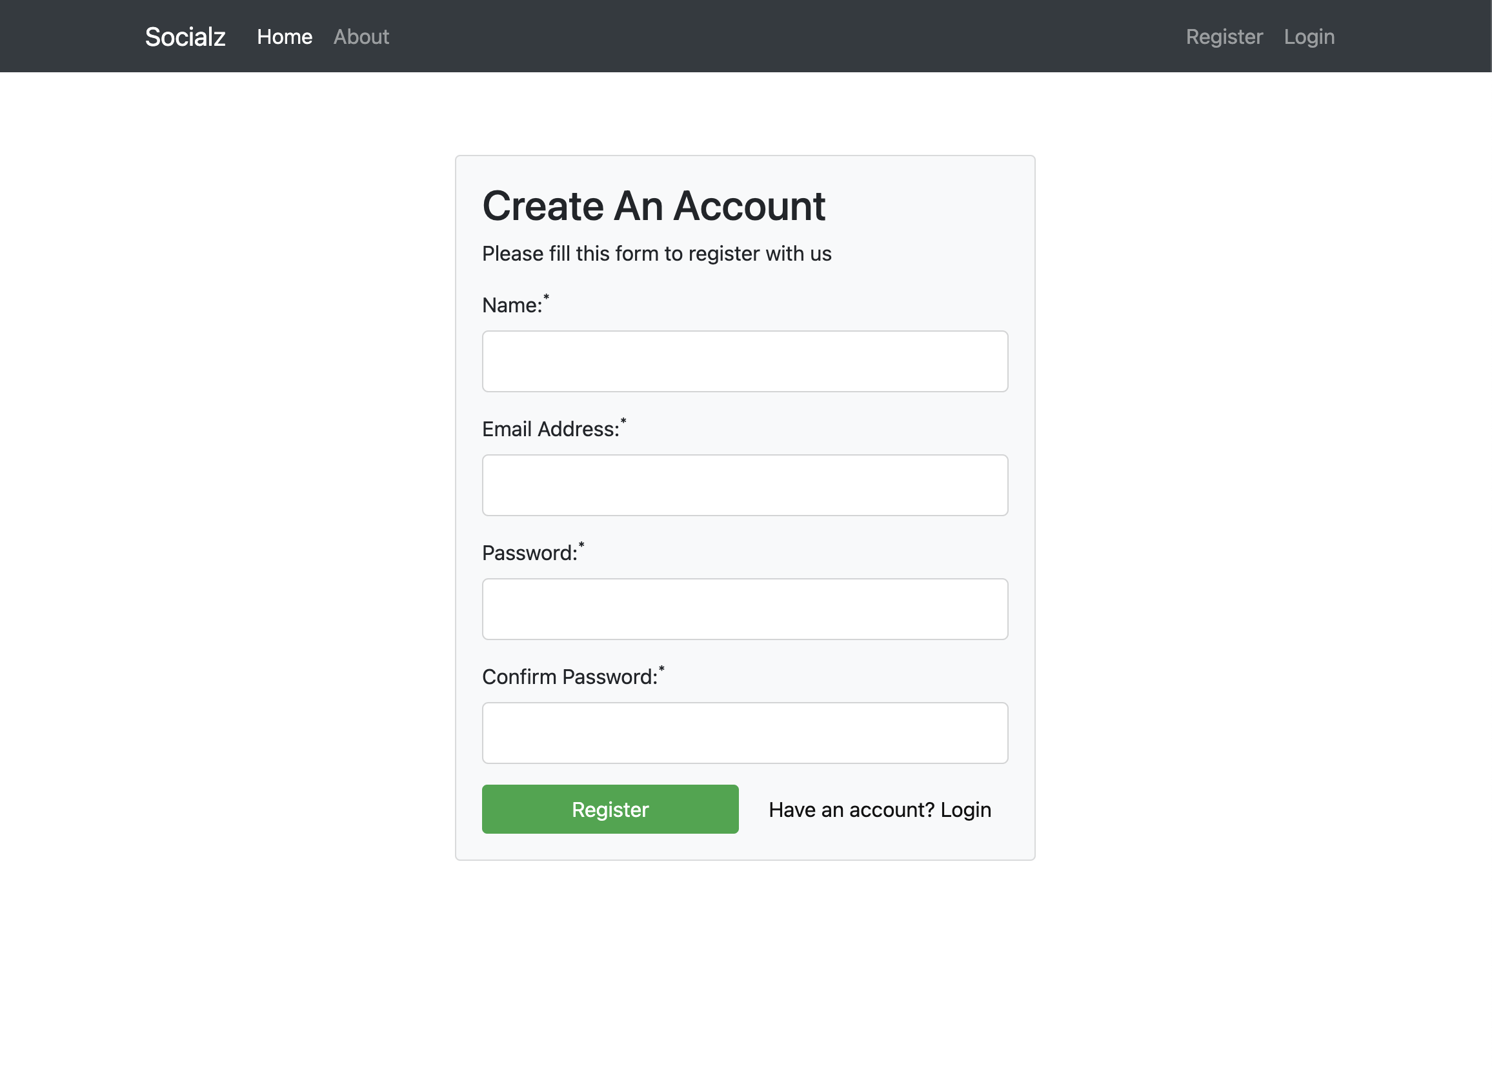The image size is (1492, 1066).
Task: Click the 'Create An Account' heading
Action: pyautogui.click(x=653, y=206)
